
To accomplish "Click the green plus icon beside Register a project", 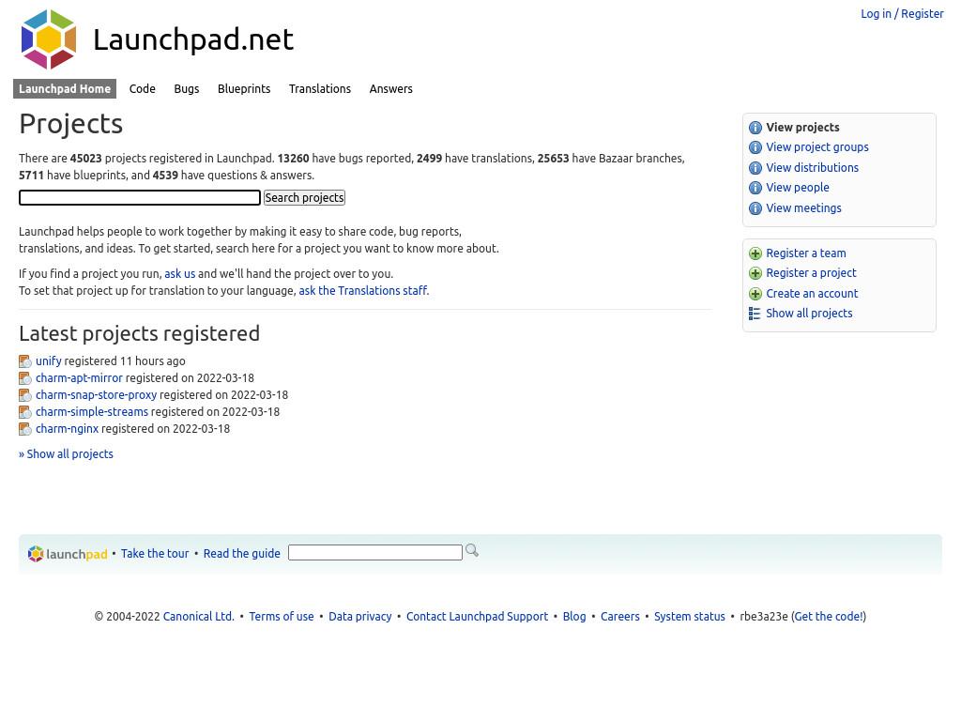I will coord(755,273).
